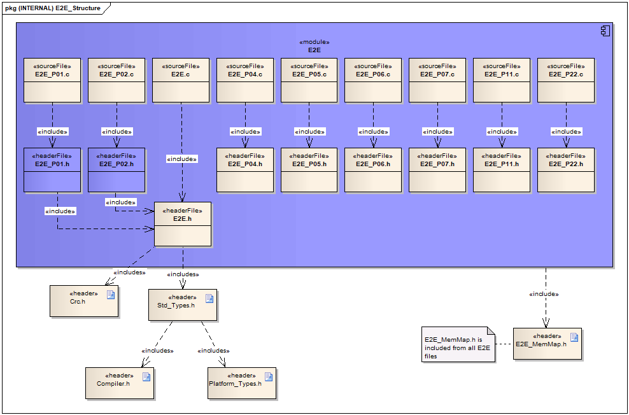629x415 pixels.
Task: Select the «include» label above E2E_P04.h
Action: 245,131
